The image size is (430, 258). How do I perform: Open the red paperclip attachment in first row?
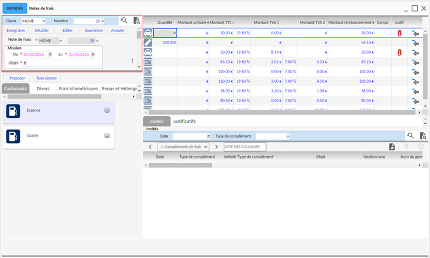tap(399, 33)
